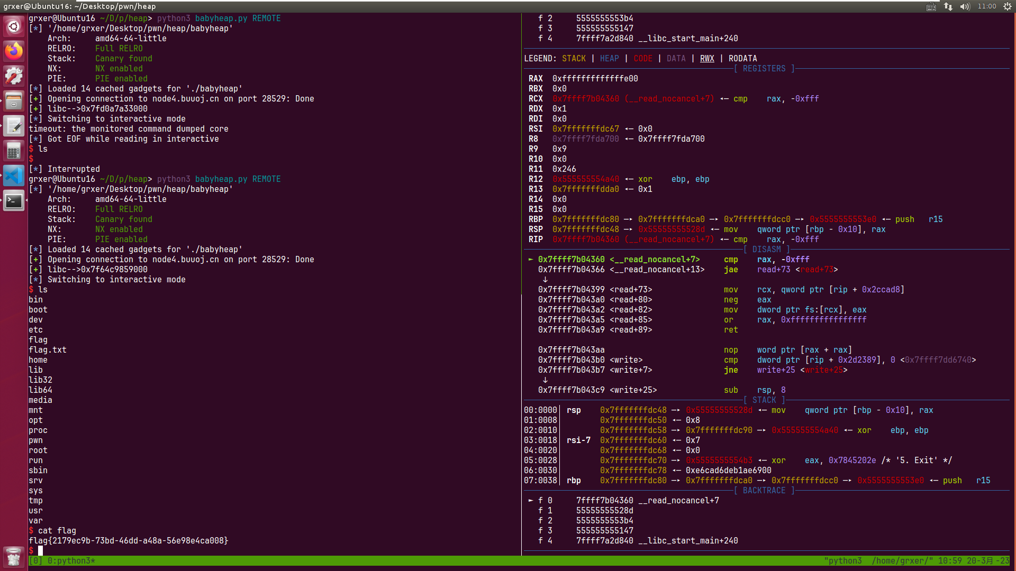Open the network connections indicator

(x=948, y=6)
